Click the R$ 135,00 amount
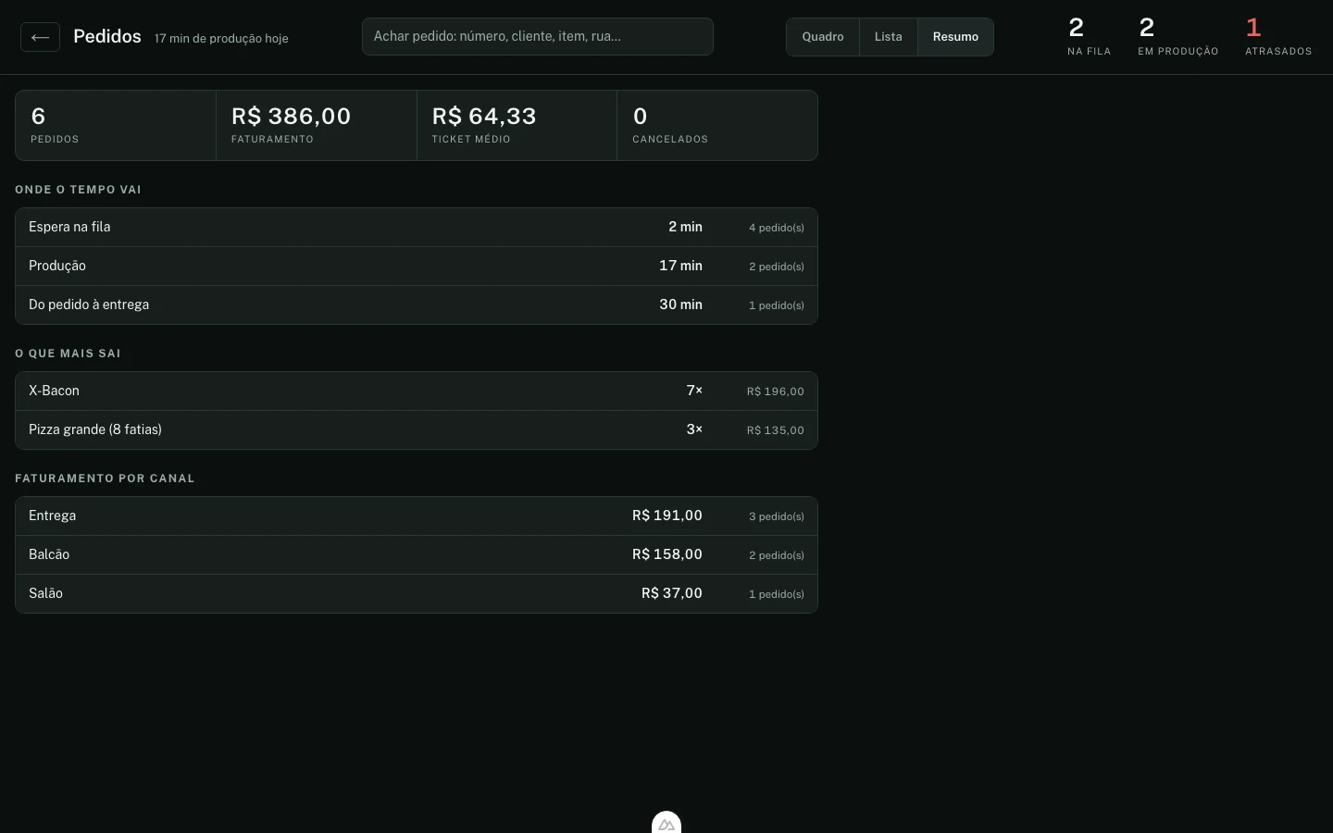The image size is (1333, 833). coord(776,430)
